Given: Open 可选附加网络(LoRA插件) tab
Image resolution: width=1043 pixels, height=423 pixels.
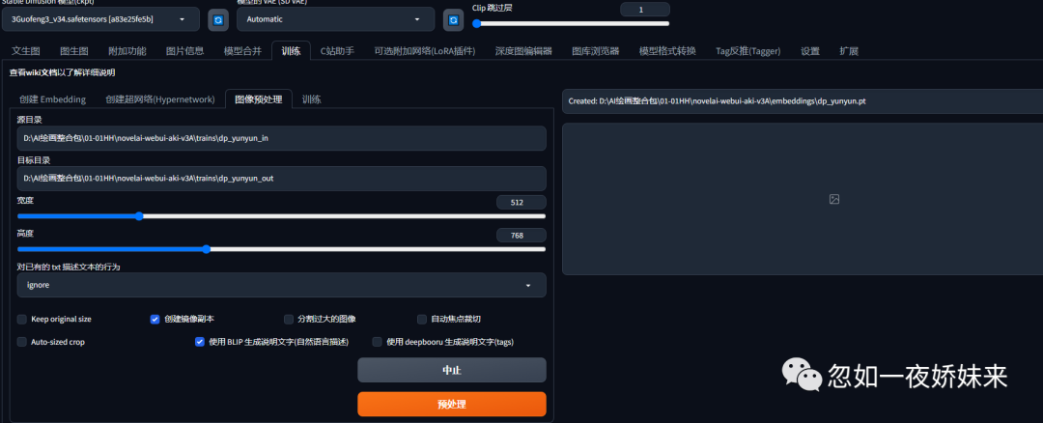Looking at the screenshot, I should [425, 51].
